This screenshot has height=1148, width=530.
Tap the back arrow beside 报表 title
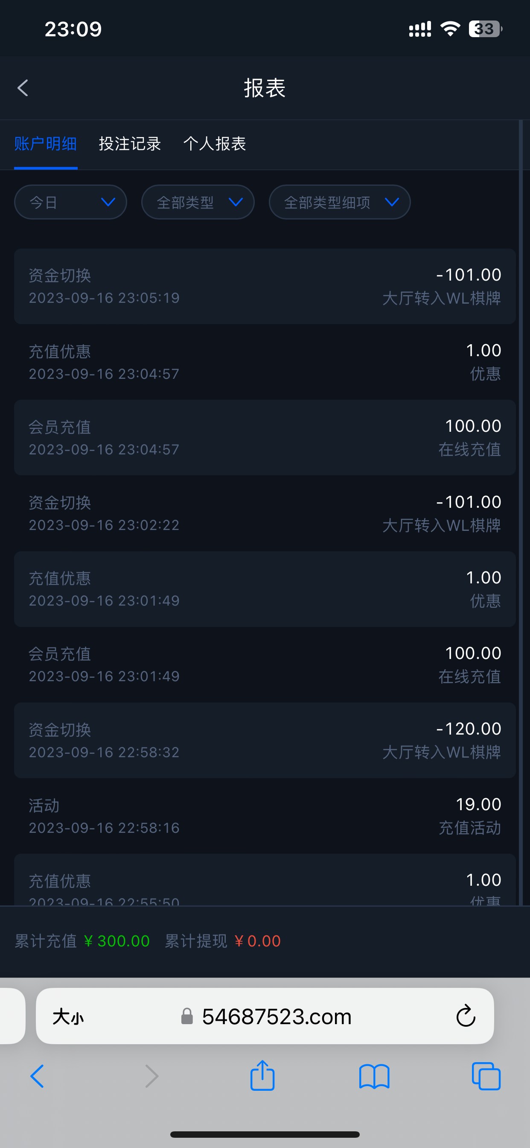(x=23, y=88)
